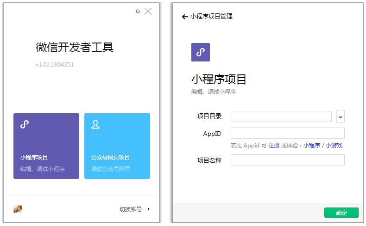366x226 pixels.
Task: Go back via 小程序项目管理 arrow
Action: coord(185,17)
